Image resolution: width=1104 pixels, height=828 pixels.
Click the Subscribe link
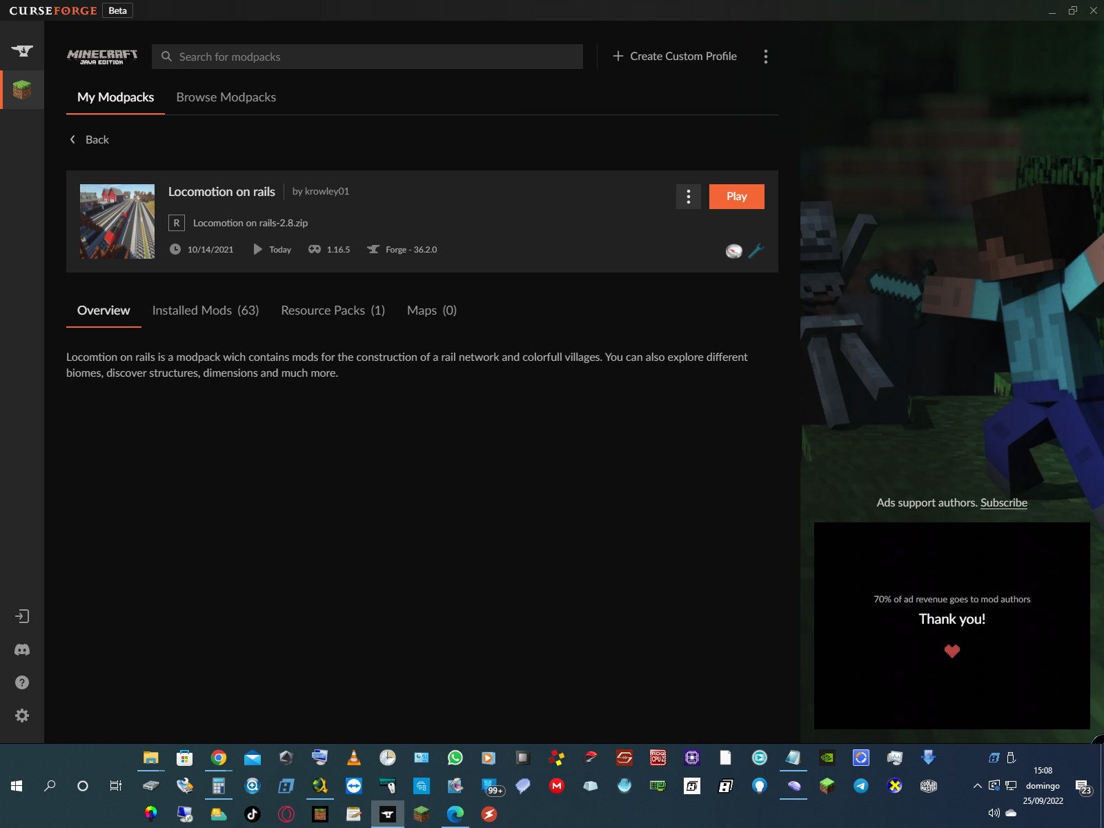(1003, 503)
